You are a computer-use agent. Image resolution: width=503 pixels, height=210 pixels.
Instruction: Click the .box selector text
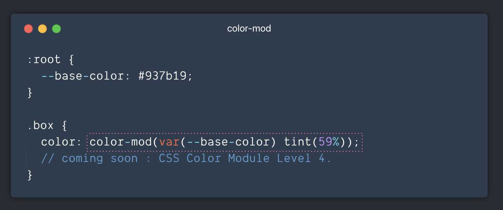(41, 126)
